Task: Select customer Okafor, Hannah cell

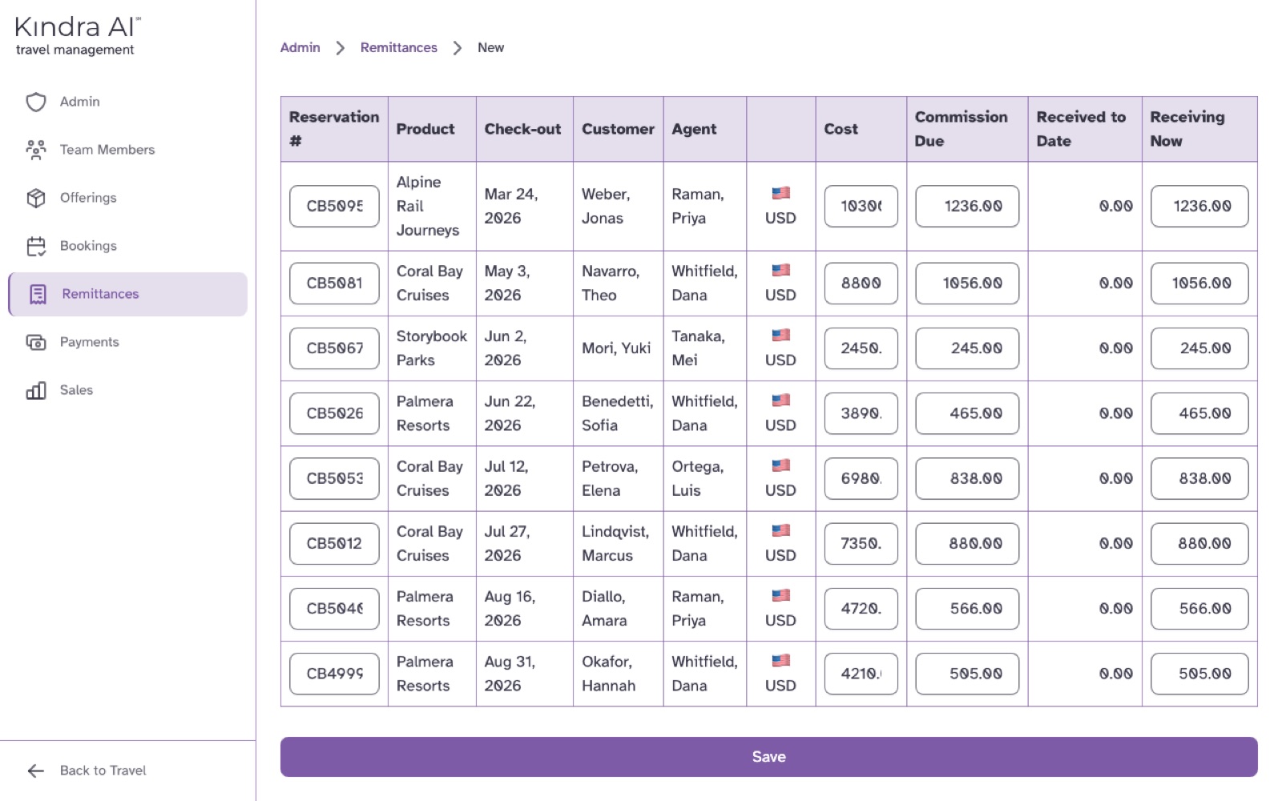Action: click(618, 674)
